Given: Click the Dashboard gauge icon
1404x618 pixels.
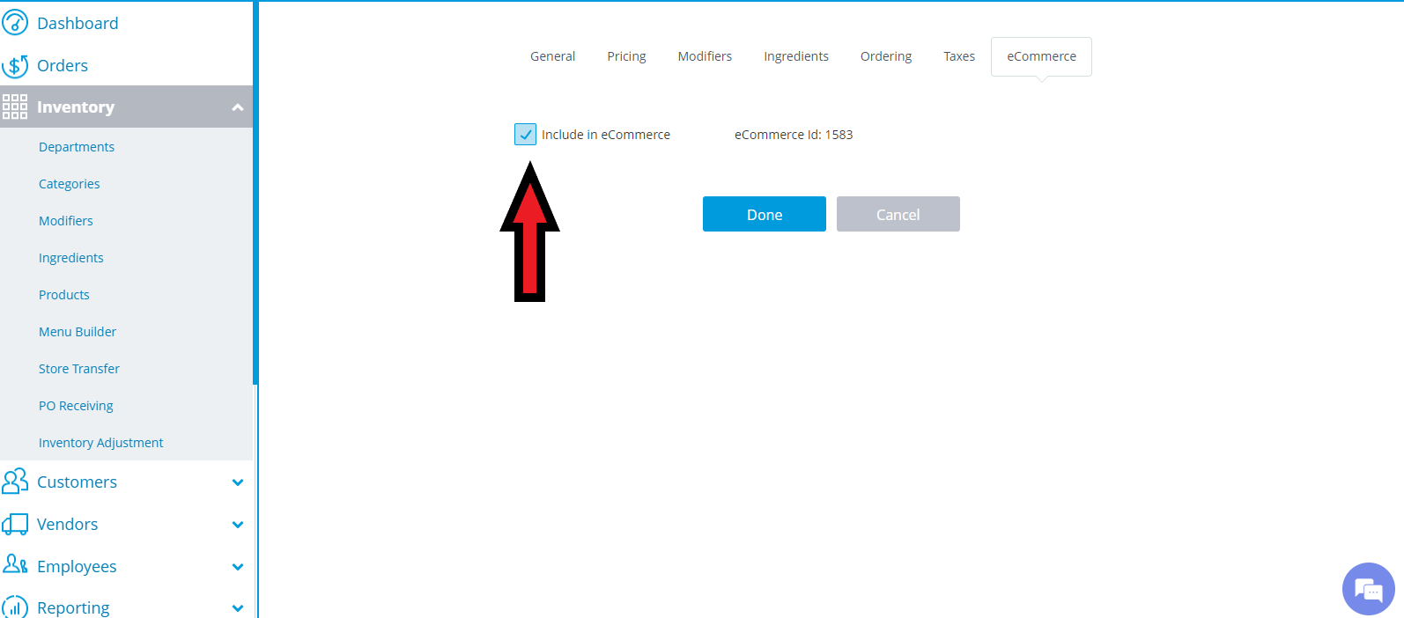Looking at the screenshot, I should tap(15, 23).
